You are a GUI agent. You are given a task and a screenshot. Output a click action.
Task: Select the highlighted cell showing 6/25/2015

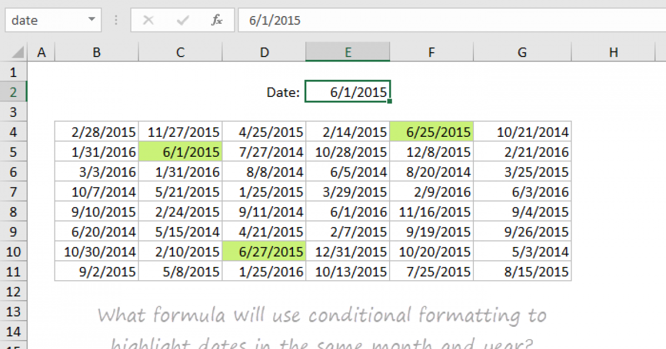coord(431,131)
